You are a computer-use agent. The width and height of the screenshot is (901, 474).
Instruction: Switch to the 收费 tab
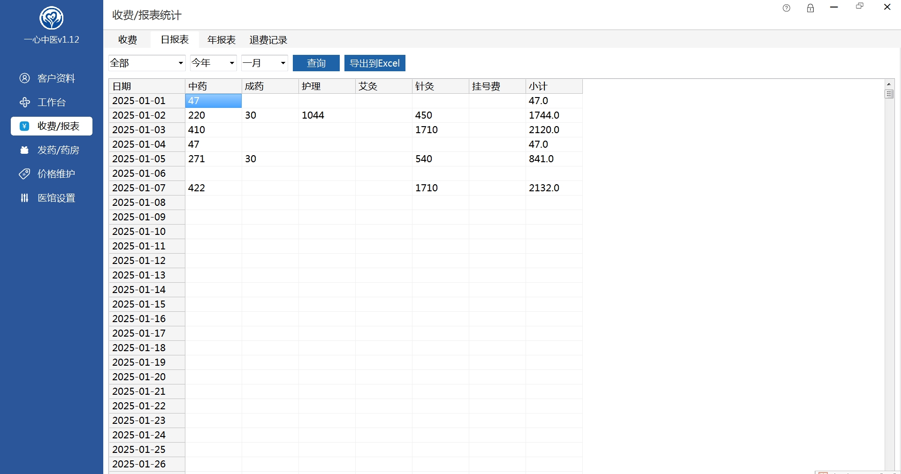[127, 40]
